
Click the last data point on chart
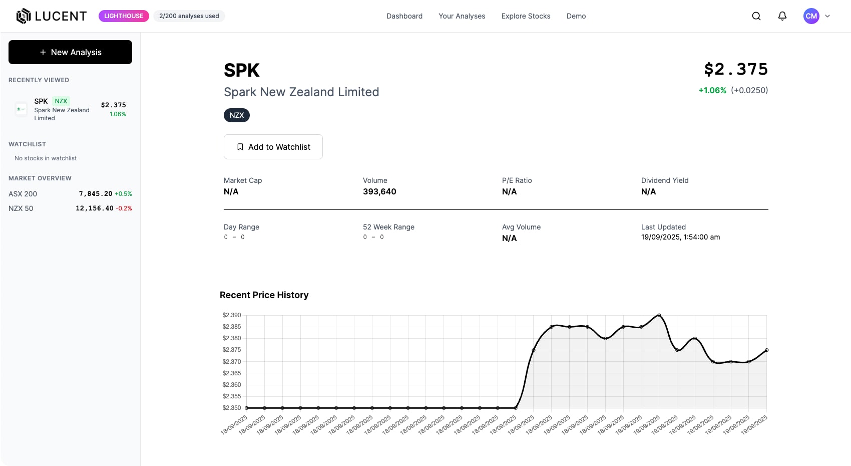[x=766, y=350]
